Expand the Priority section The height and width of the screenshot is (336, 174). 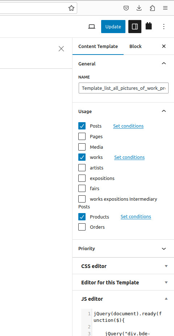123,249
